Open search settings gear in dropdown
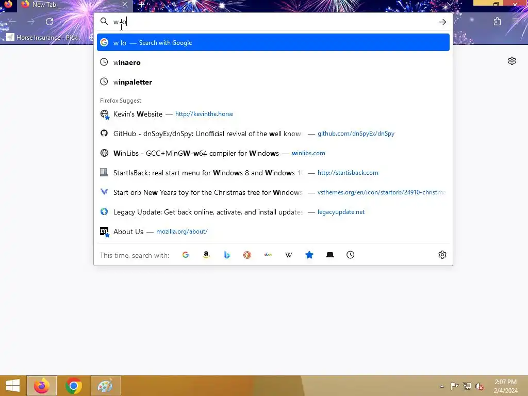This screenshot has height=396, width=528. (442, 255)
